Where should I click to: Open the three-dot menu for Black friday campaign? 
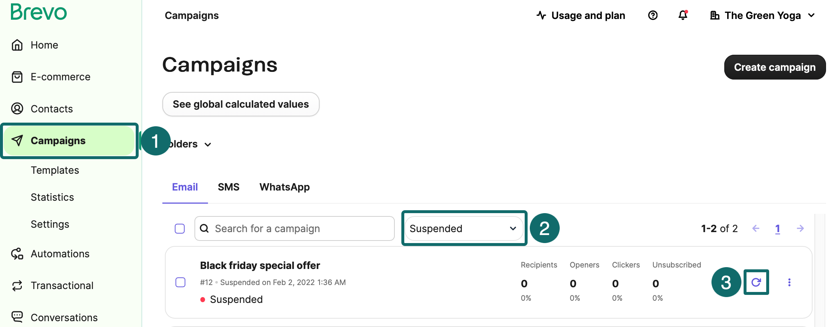pyautogui.click(x=789, y=282)
